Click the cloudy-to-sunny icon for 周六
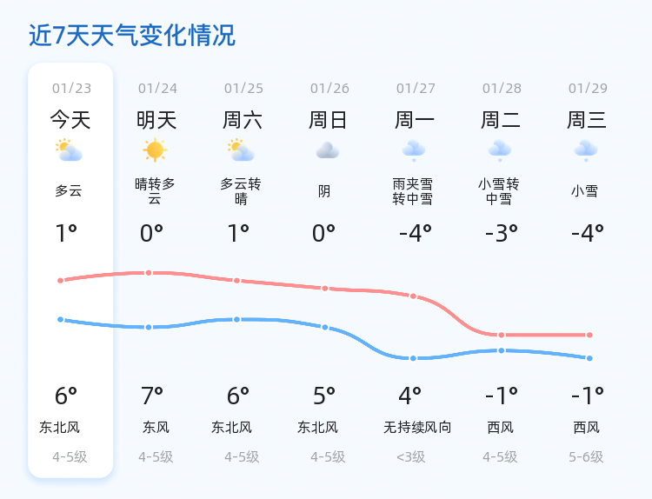 pyautogui.click(x=241, y=150)
